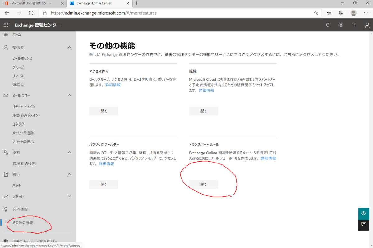Viewport: 373px width, 248px height.
Task: Open settings gear in Exchange header
Action: click(x=341, y=25)
